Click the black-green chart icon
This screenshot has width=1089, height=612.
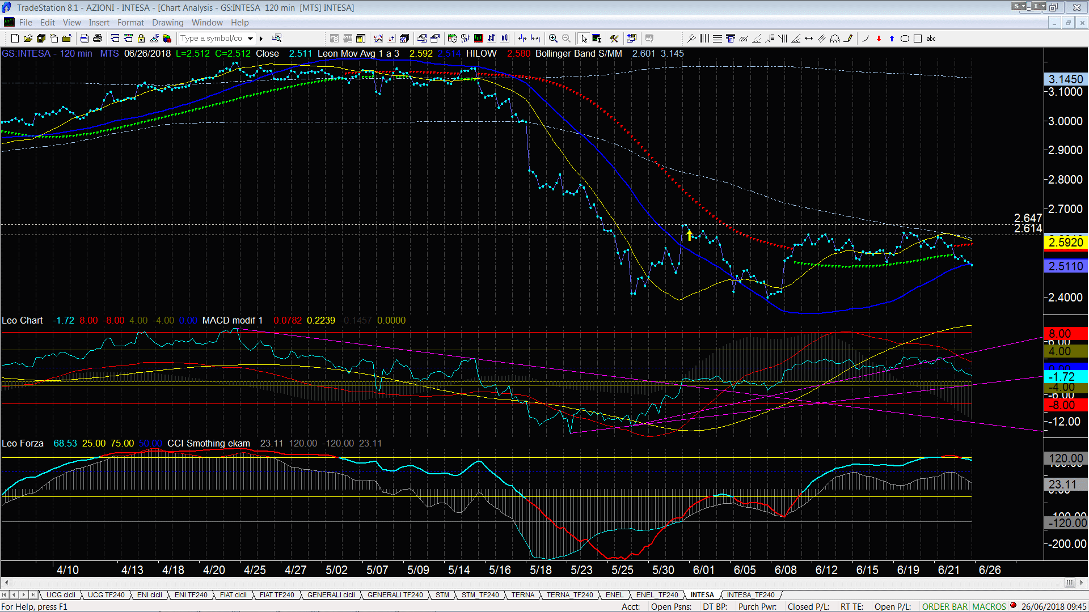[479, 39]
